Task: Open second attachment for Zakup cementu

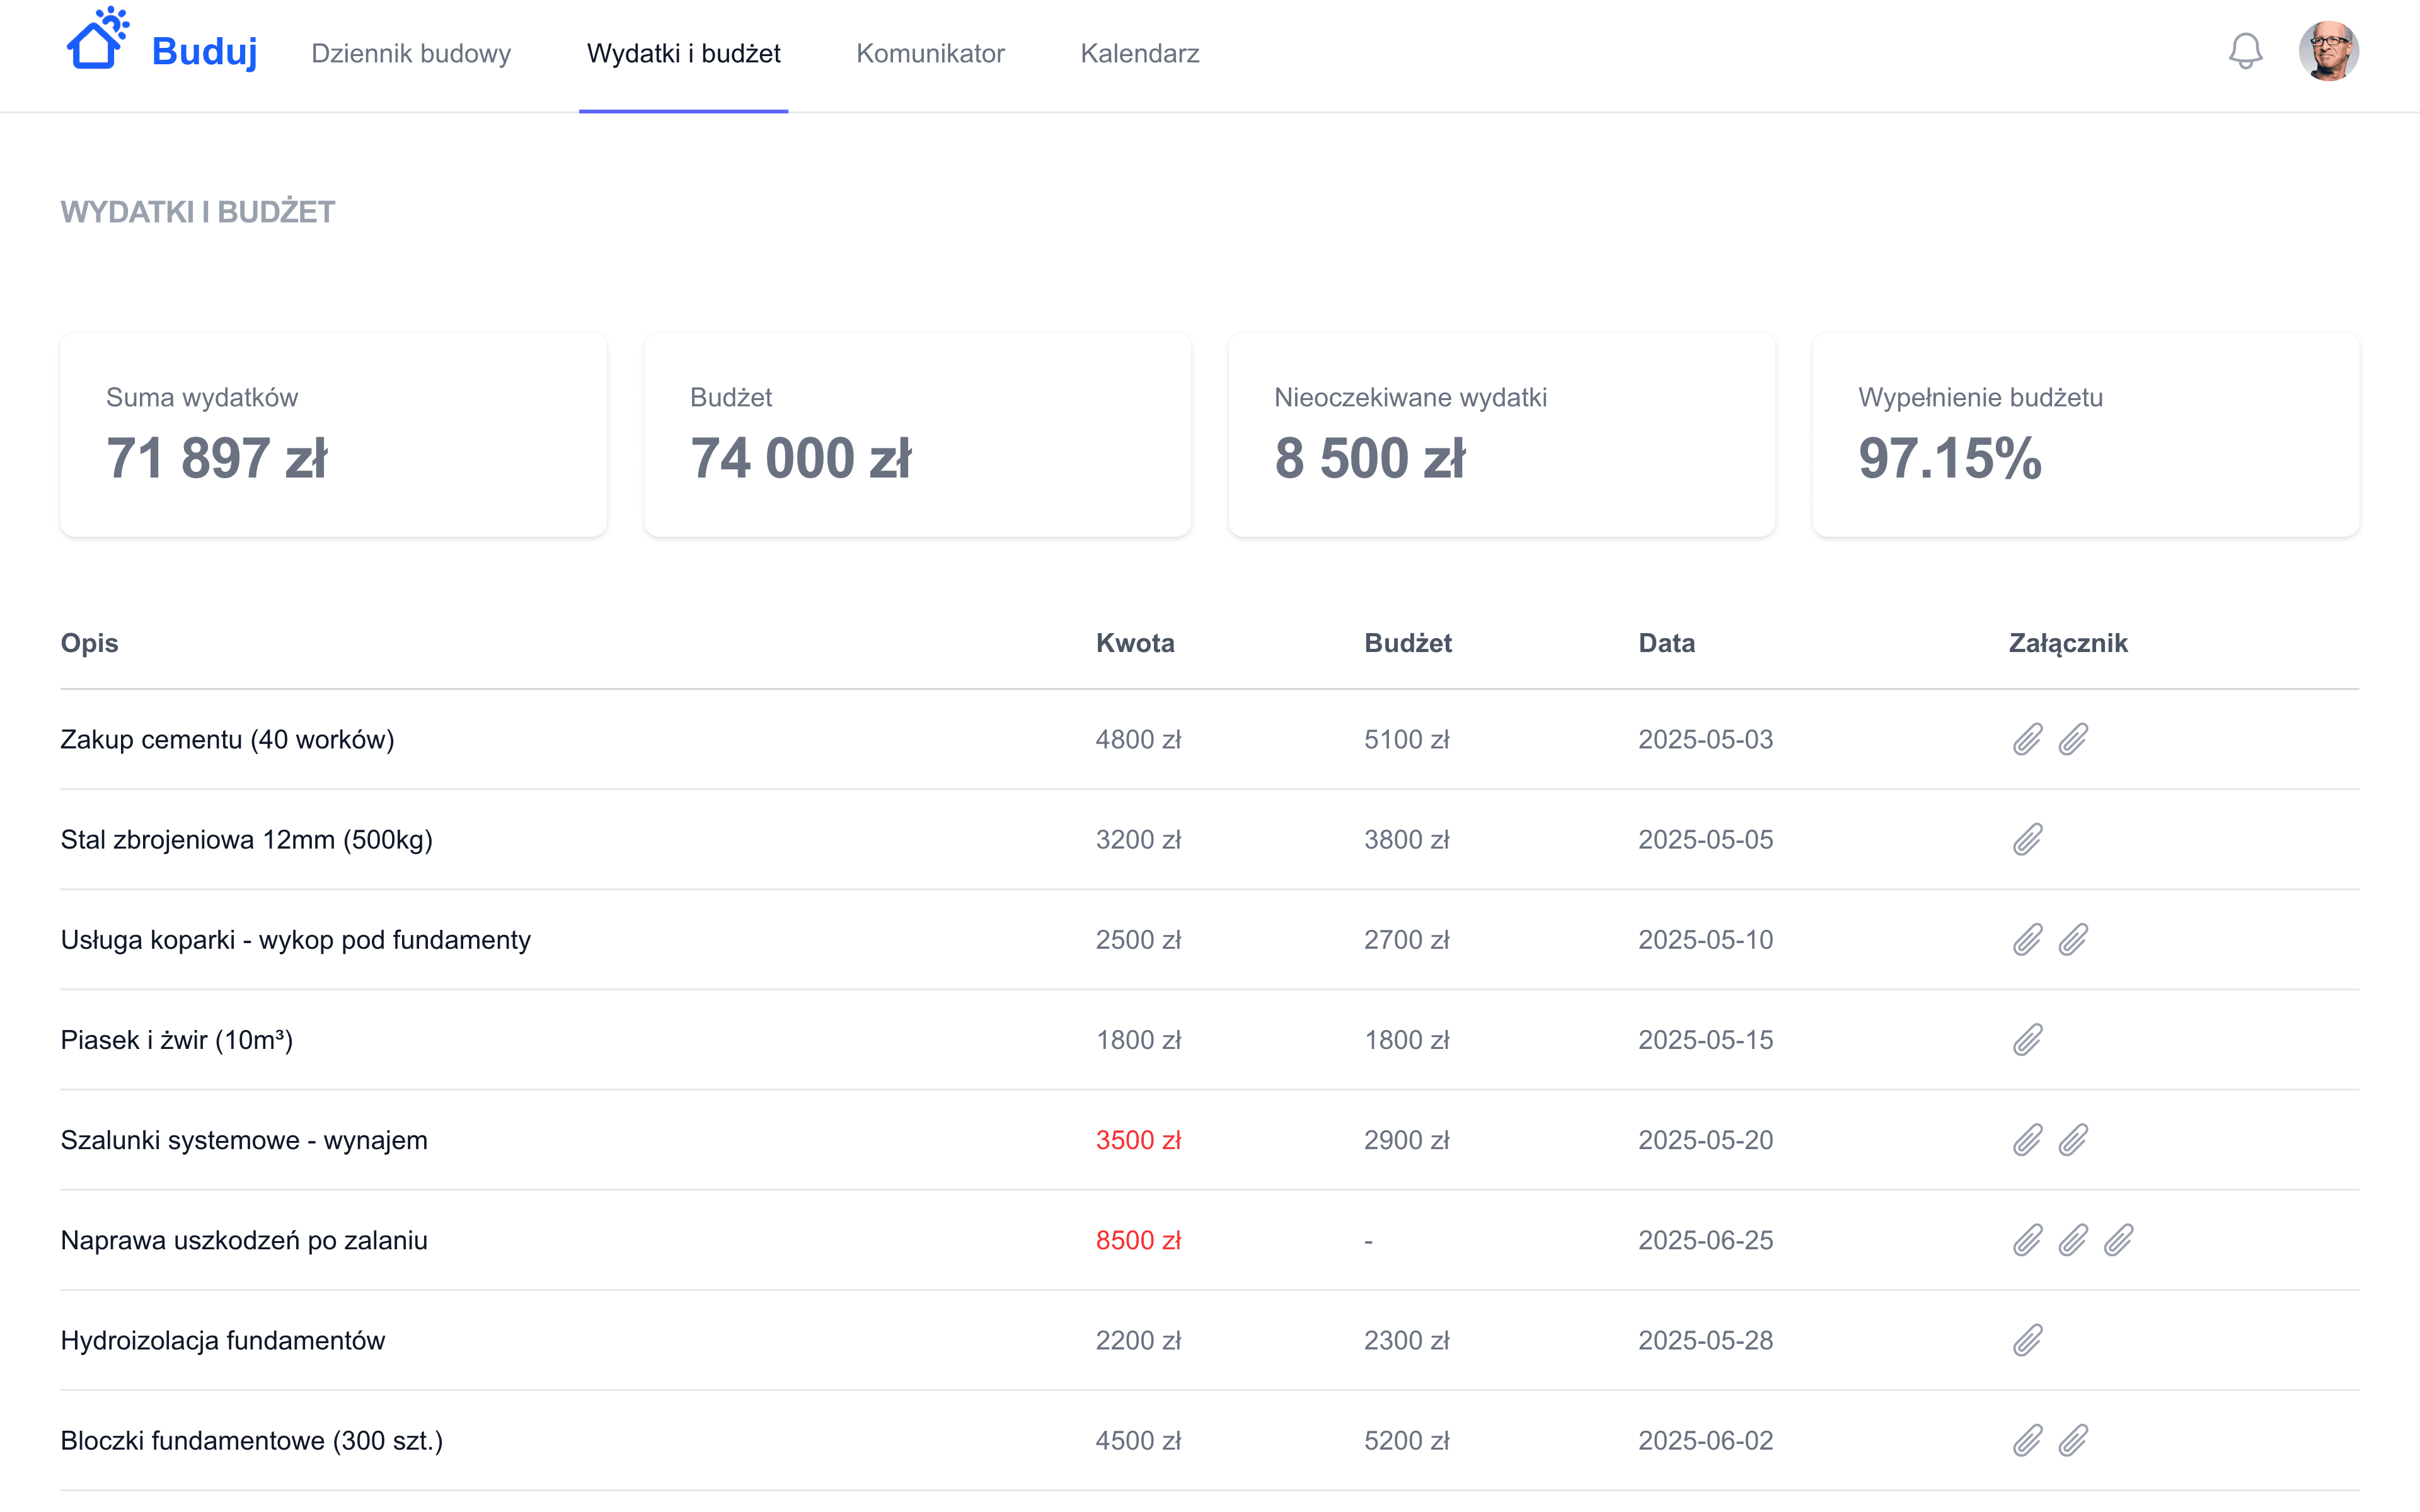Action: (x=2073, y=739)
